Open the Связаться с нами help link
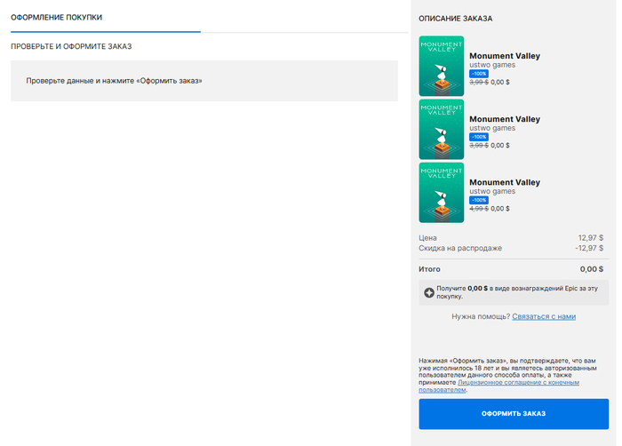This screenshot has height=446, width=622. point(544,316)
